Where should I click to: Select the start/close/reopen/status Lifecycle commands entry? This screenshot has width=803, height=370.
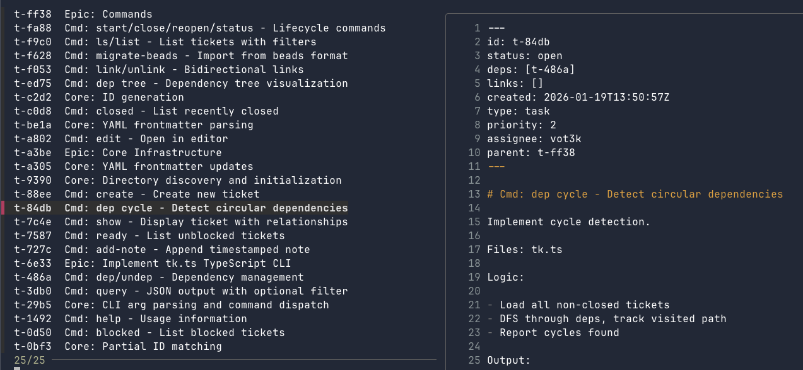click(199, 28)
